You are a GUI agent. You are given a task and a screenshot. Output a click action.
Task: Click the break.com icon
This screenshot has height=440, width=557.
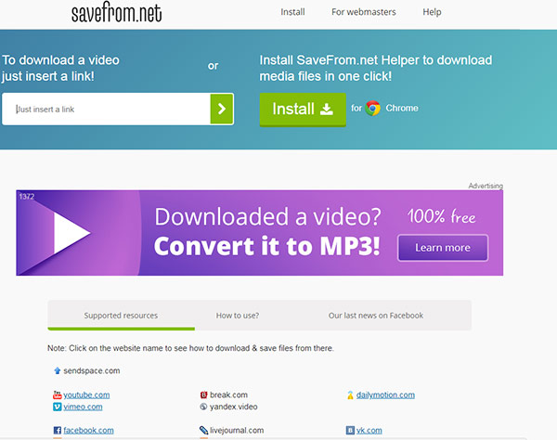(203, 395)
